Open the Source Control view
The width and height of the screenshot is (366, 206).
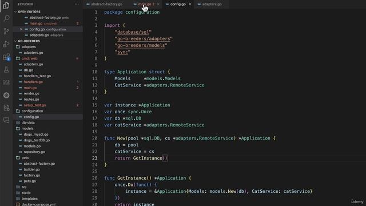point(6,31)
